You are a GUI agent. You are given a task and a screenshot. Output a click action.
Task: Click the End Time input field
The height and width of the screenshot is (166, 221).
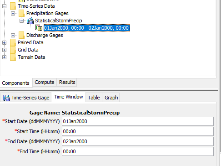[138, 151]
